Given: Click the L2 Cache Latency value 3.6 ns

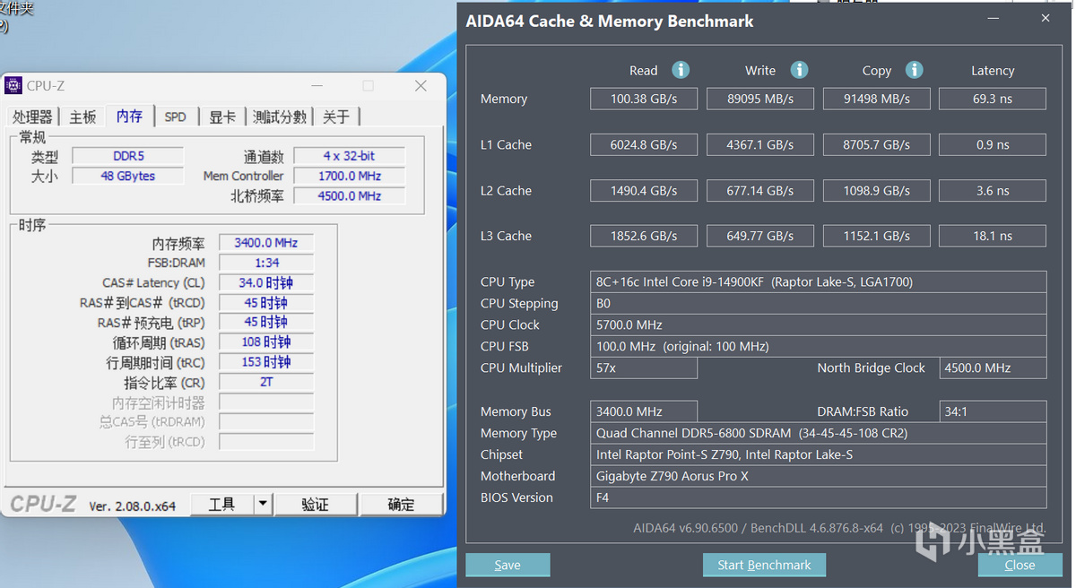Looking at the screenshot, I should point(993,190).
